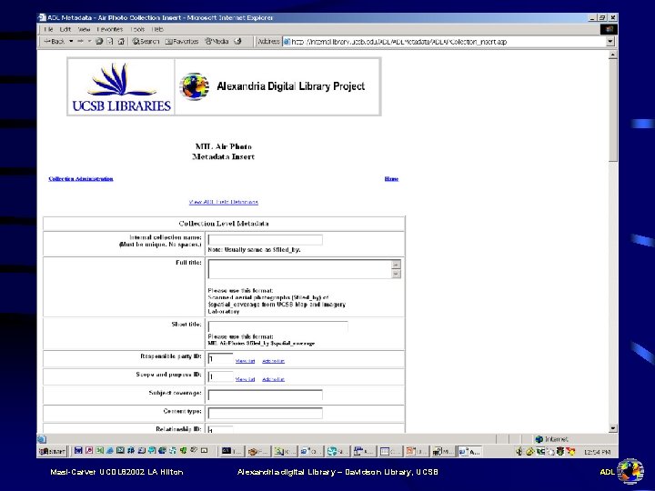Open the View menu
Screen dimensions: 655x491
84,29
